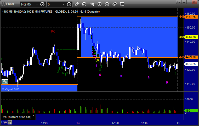Click the Chart window title

[10, 4]
